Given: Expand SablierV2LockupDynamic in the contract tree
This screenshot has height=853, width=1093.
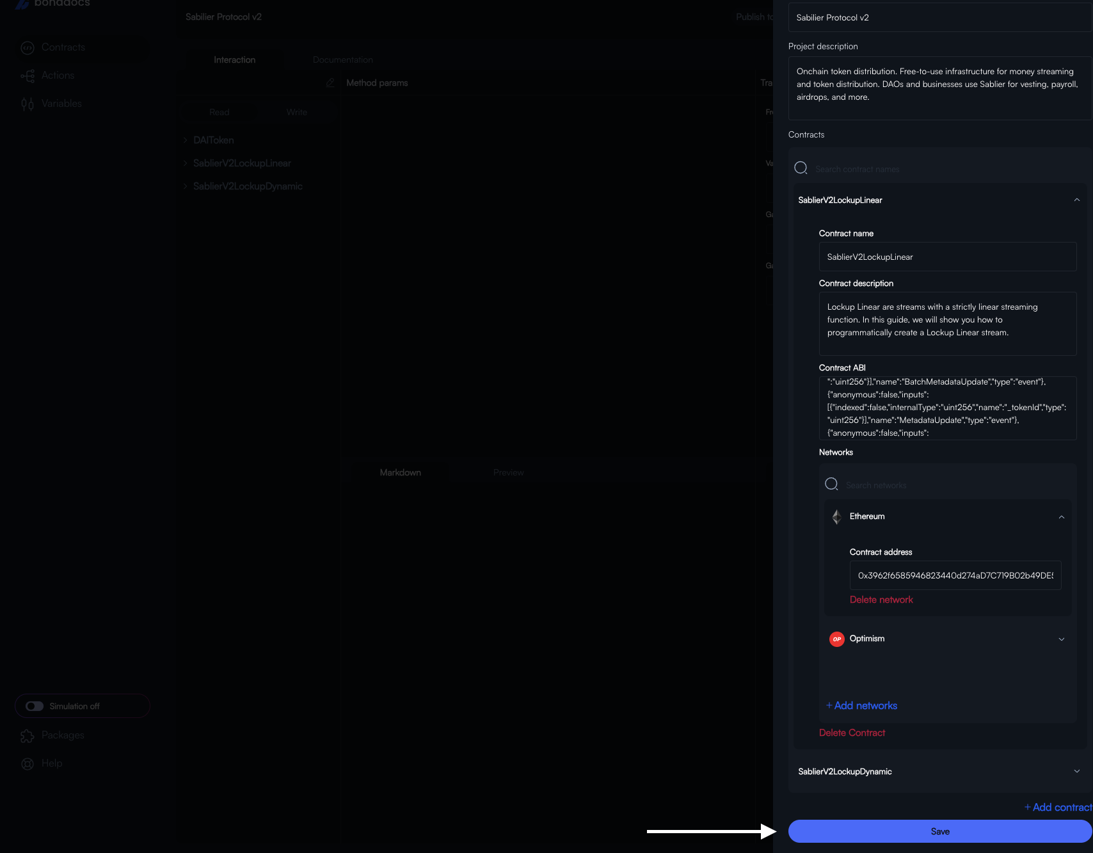Looking at the screenshot, I should (x=186, y=186).
